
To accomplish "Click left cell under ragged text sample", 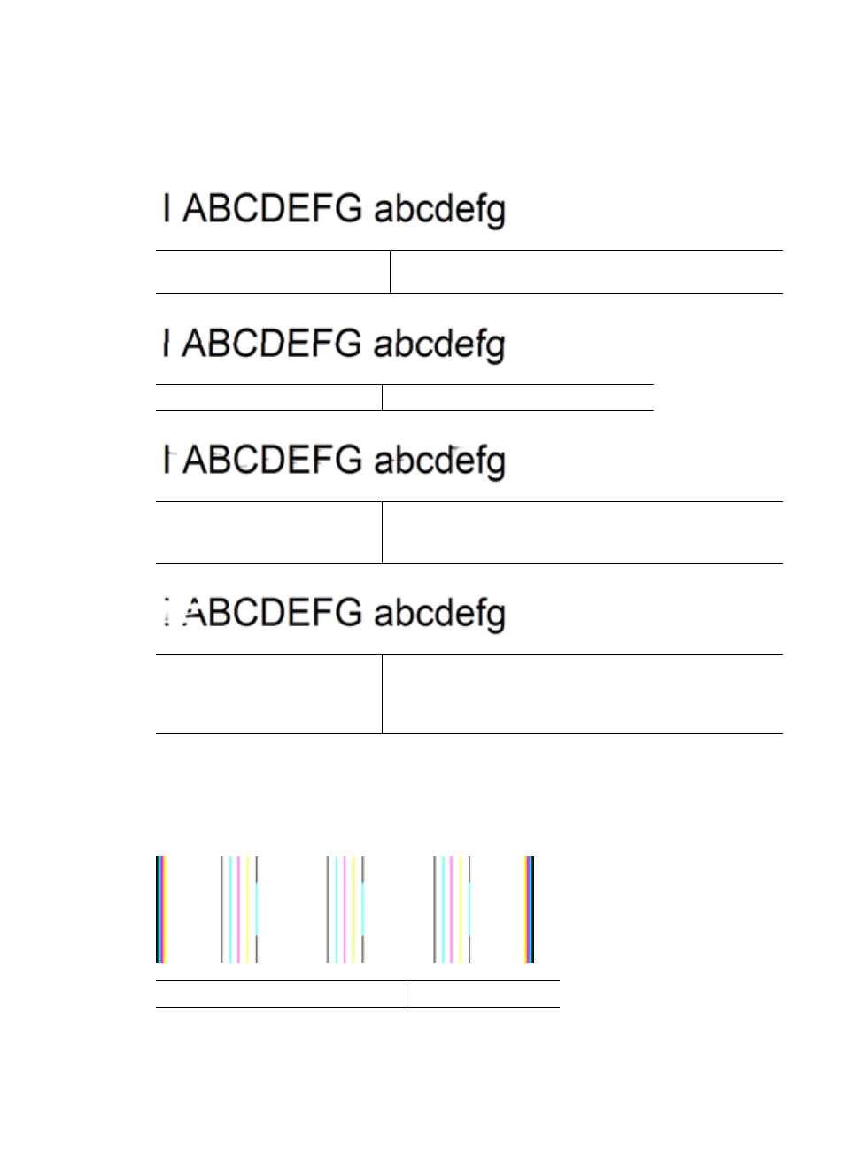I will (x=268, y=693).
